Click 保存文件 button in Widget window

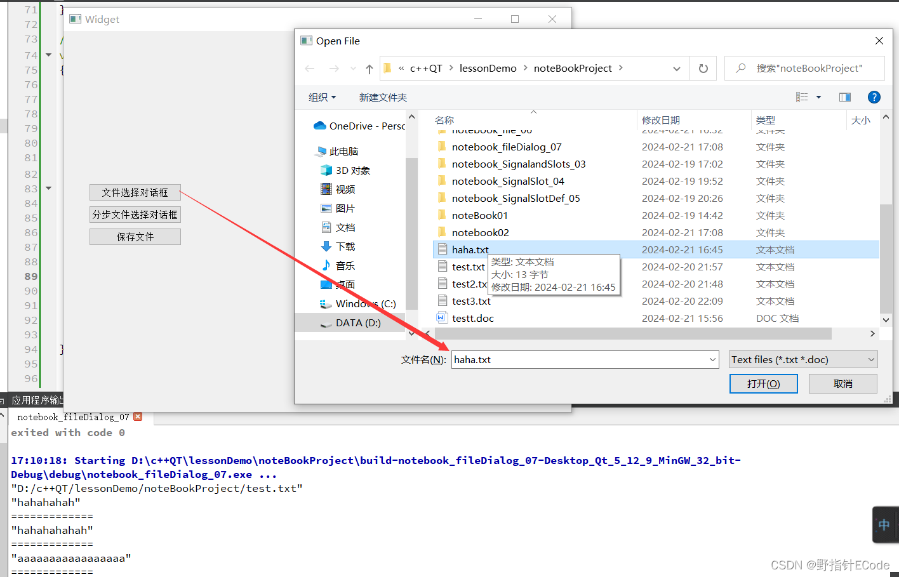(135, 237)
